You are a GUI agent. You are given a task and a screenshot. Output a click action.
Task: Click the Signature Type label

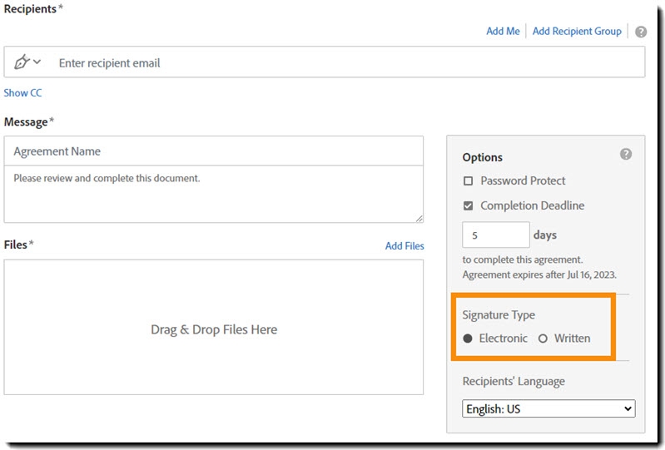point(499,315)
